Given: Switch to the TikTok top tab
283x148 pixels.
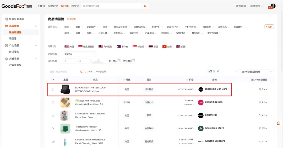Looking at the screenshot, I should pyautogui.click(x=65, y=6).
